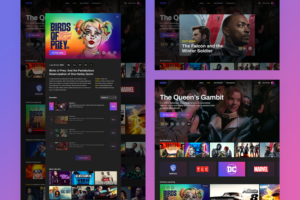The image size is (300, 200).
Task: Open The Creepy Line thumbnail
Action: (83, 178)
